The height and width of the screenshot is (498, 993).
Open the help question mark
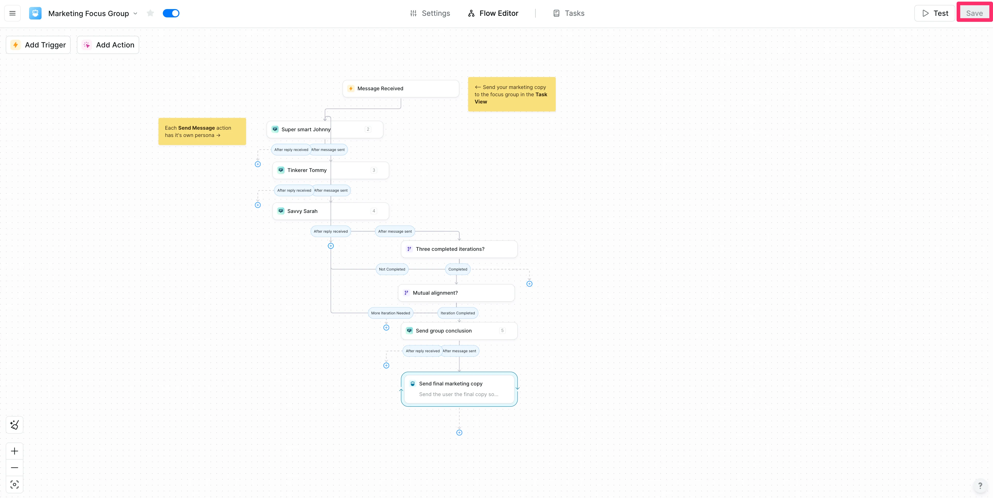pos(980,485)
